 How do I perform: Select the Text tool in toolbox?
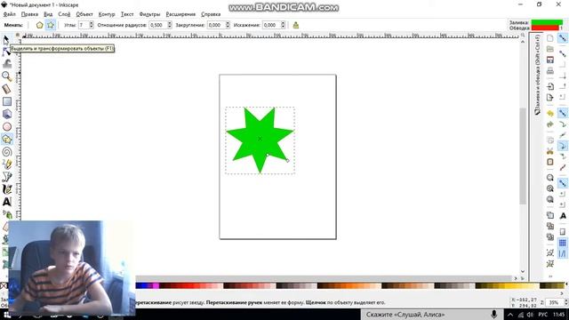pos(7,202)
